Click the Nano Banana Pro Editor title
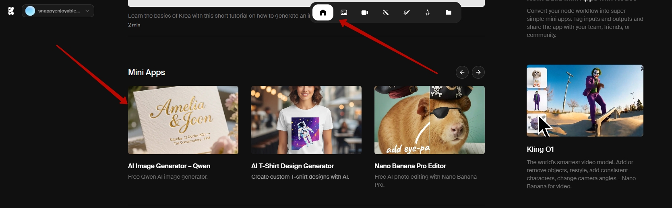The image size is (672, 208). click(410, 166)
